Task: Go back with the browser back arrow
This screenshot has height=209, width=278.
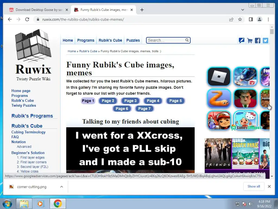Action: pyautogui.click(x=10, y=19)
